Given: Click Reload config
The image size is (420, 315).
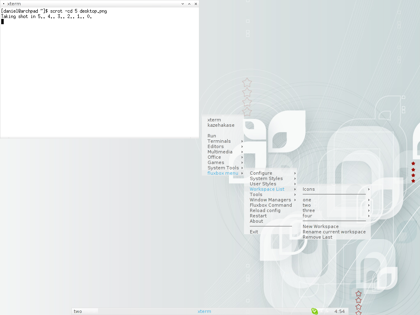Looking at the screenshot, I should point(271,210).
